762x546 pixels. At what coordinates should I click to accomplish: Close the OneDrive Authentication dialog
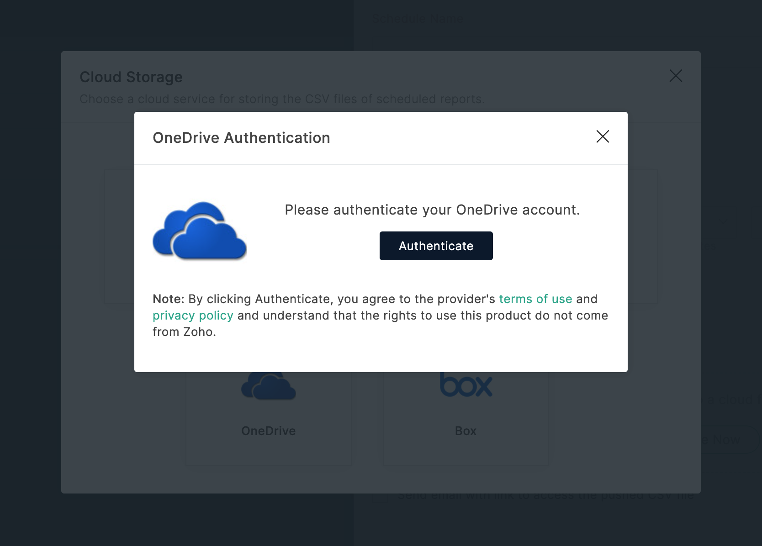click(603, 136)
